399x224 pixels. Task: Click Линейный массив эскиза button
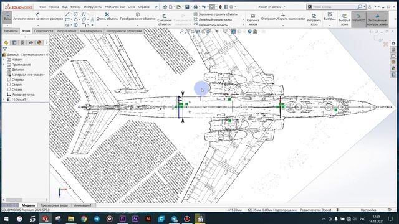pyautogui.click(x=213, y=19)
